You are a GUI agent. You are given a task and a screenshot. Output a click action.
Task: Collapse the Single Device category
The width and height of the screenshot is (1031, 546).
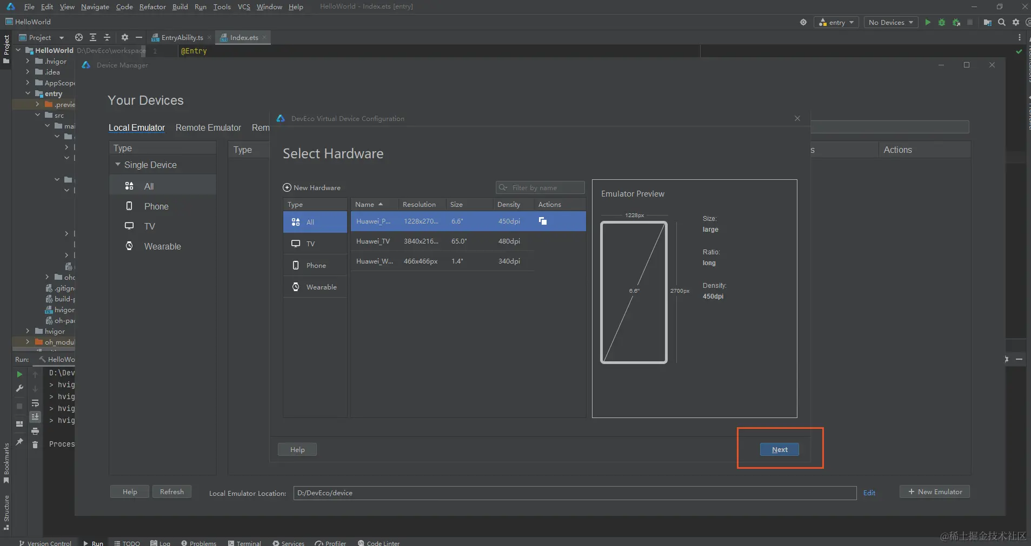pos(118,165)
